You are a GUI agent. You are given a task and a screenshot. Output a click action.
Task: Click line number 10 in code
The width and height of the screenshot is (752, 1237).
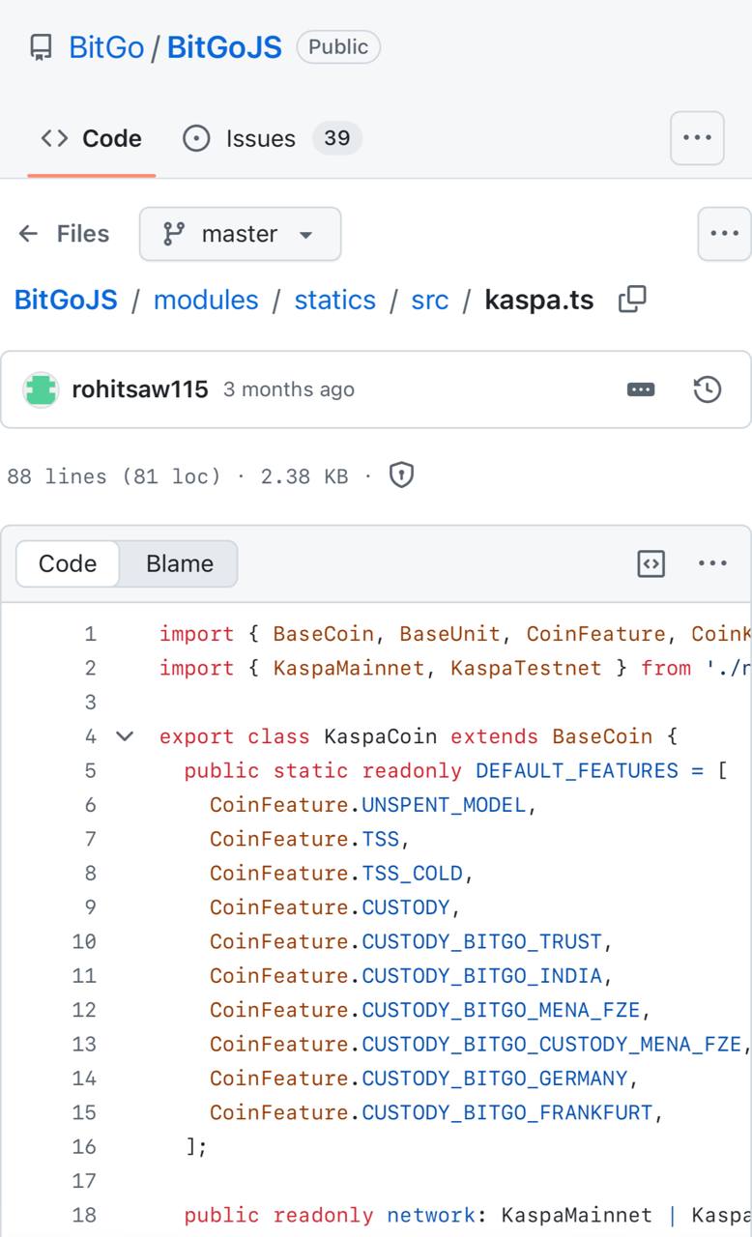(x=84, y=941)
